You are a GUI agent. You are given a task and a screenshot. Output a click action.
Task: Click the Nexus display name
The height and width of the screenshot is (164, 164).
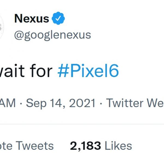(x=32, y=19)
